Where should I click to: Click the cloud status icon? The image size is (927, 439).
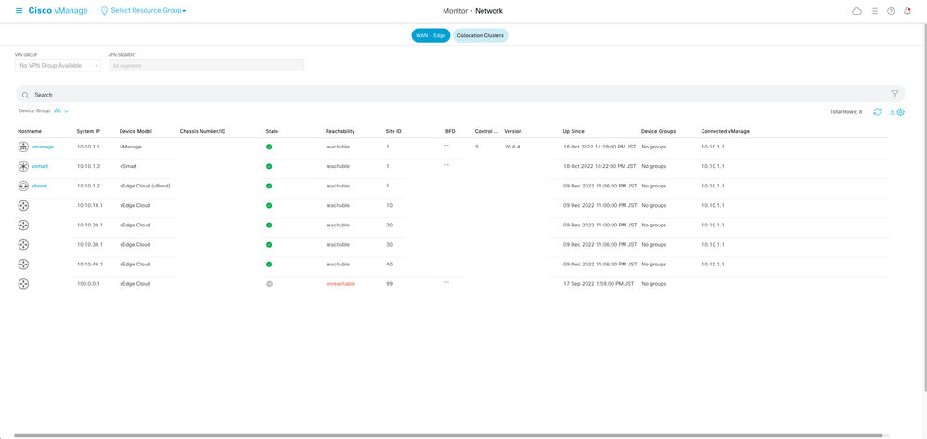point(856,11)
